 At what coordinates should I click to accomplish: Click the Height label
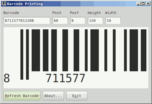pyautogui.click(x=94, y=13)
